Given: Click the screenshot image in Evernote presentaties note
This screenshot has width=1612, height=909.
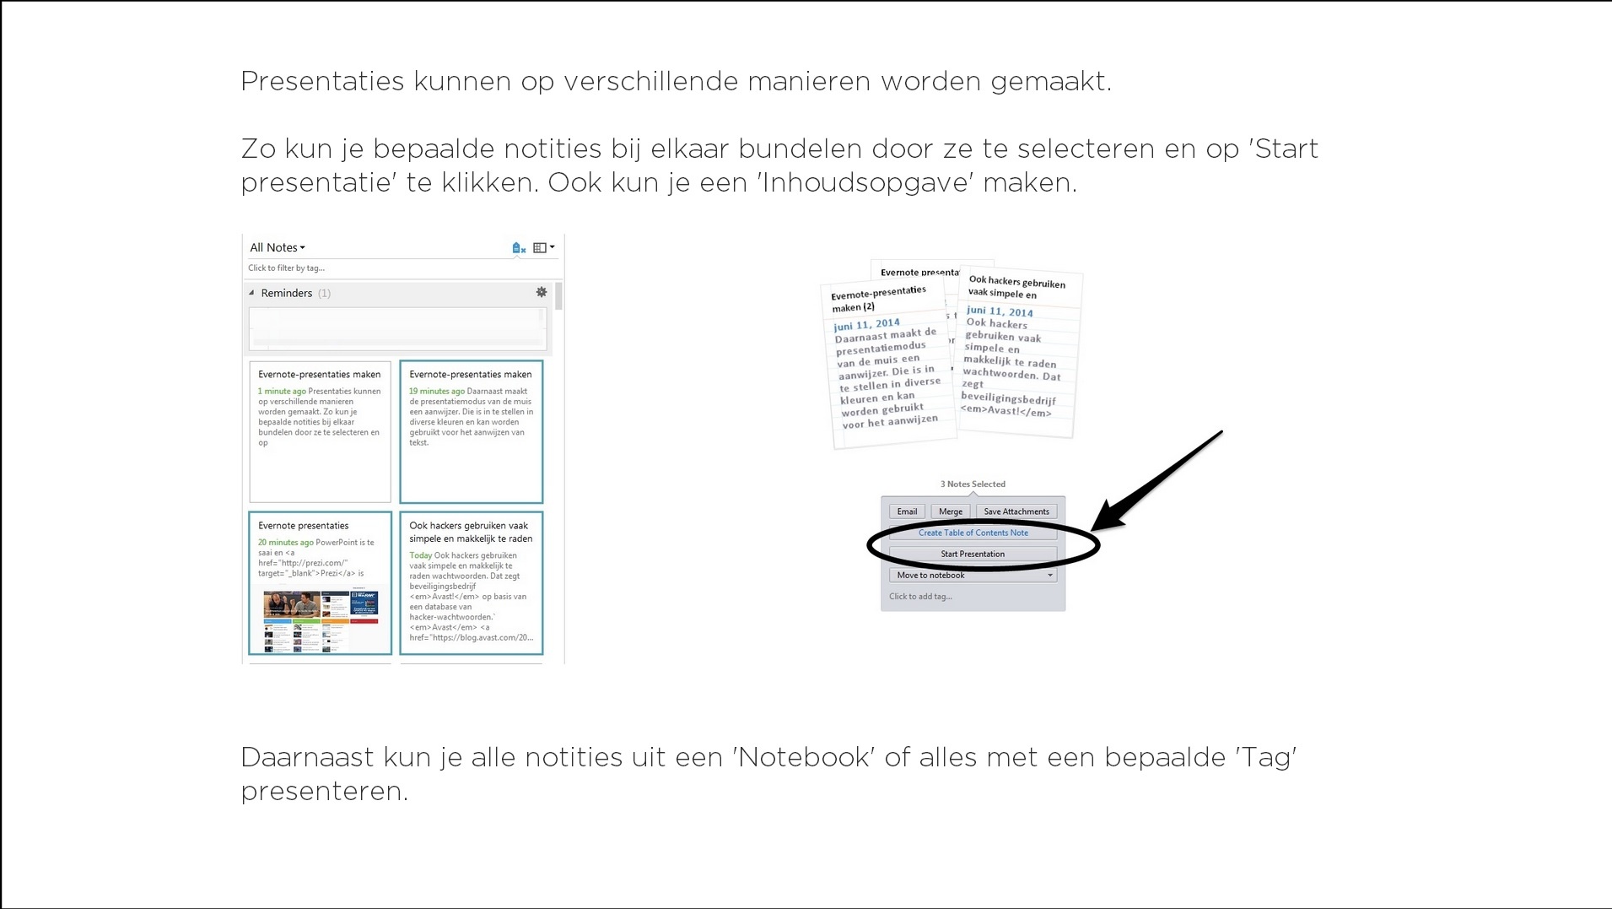Looking at the screenshot, I should [x=321, y=620].
